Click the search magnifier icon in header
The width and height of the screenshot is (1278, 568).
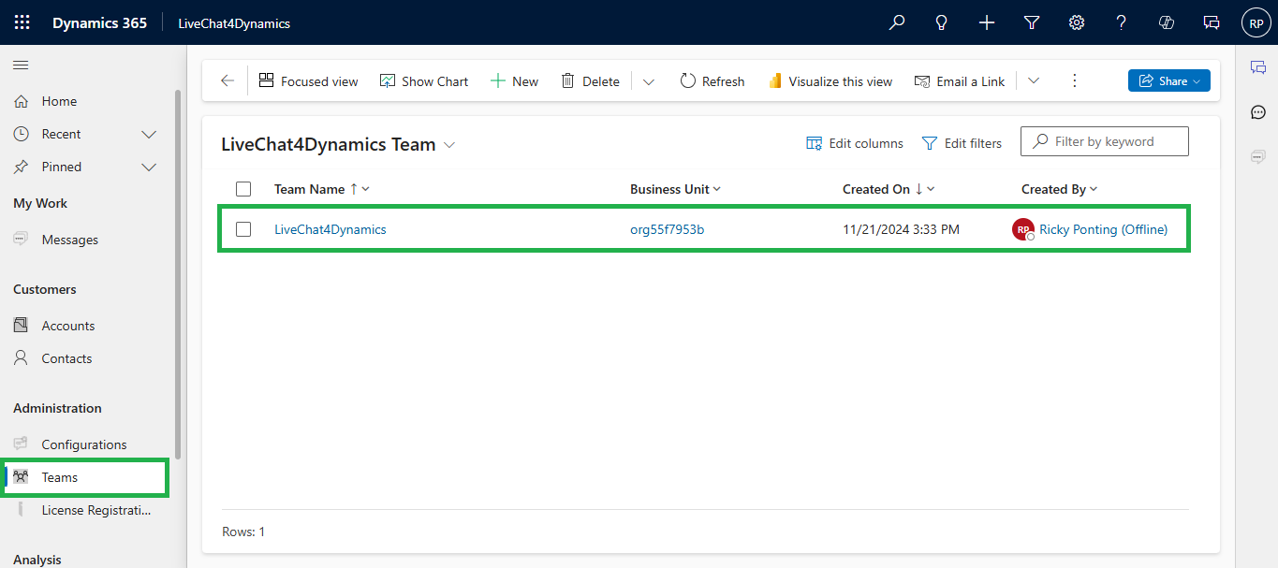pos(897,22)
